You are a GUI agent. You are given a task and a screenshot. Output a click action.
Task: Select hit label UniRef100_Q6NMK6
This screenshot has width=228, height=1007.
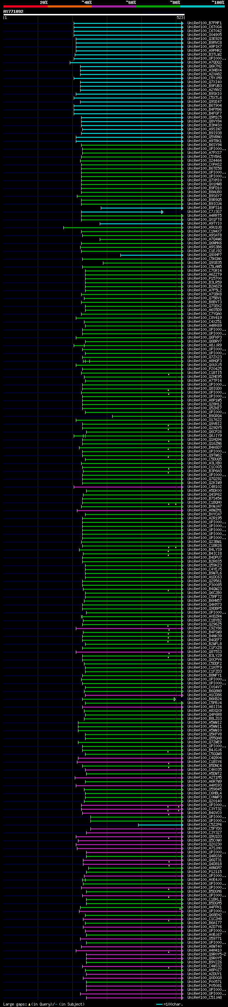pos(204,243)
